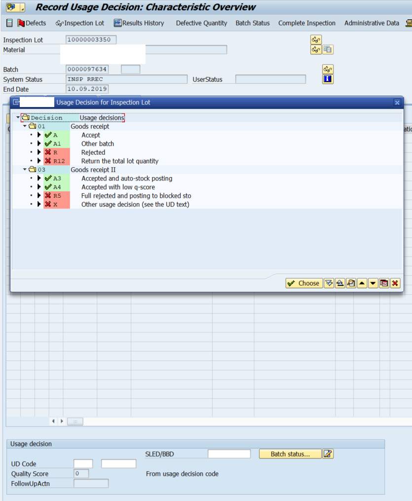Click the glasses icon next to Batch row
Image resolution: width=412 pixels, height=501 pixels.
(x=328, y=70)
